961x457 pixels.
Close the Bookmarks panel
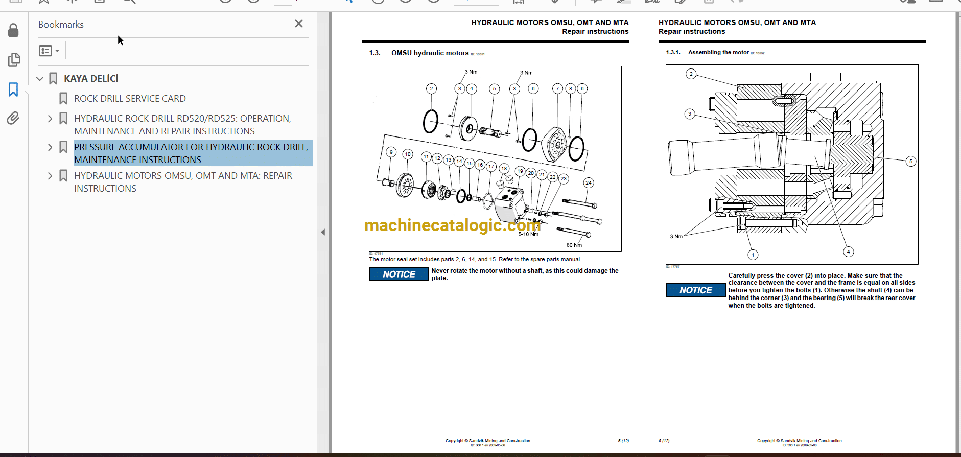click(x=299, y=24)
